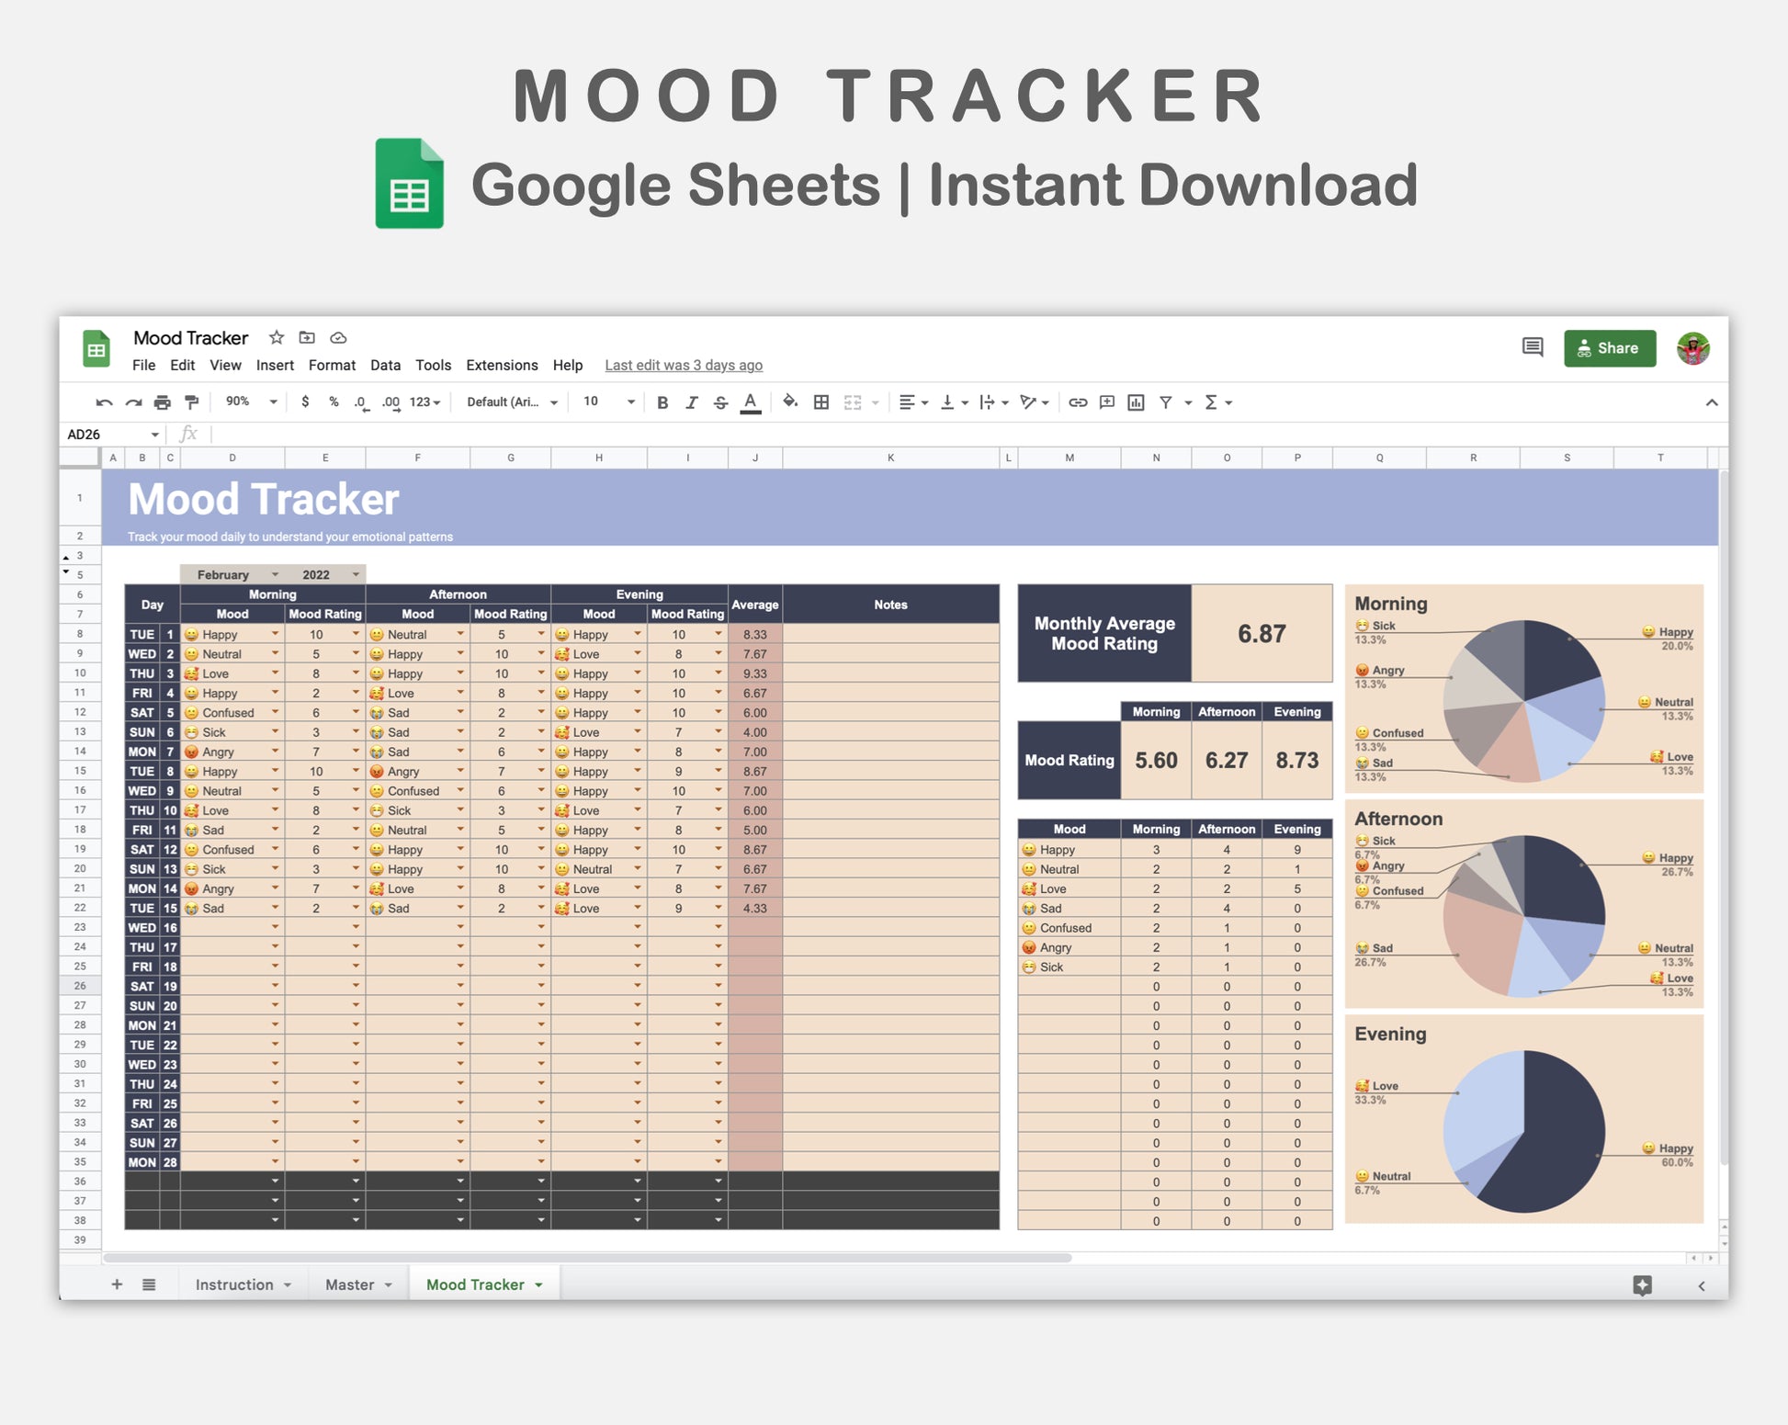This screenshot has height=1425, width=1788.
Task: Click the print icon
Action: pos(163,402)
